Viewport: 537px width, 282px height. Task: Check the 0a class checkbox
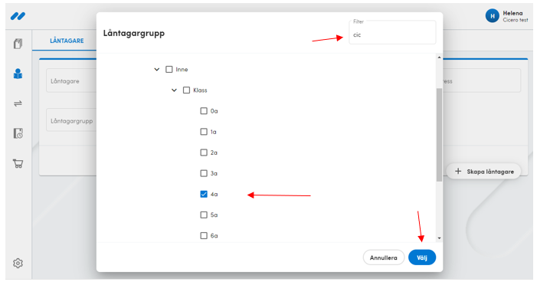tap(204, 111)
